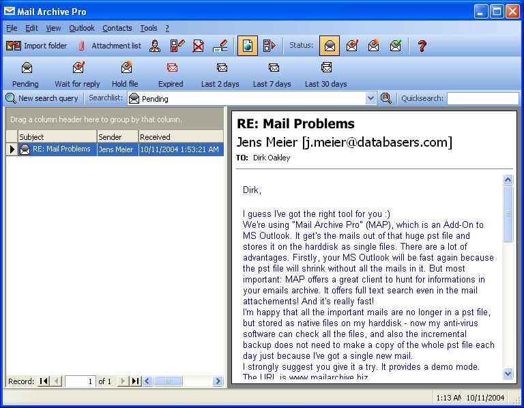Set status to Pending via the highlighted envelope icon
This screenshot has height=408, width=524.
pyautogui.click(x=330, y=46)
